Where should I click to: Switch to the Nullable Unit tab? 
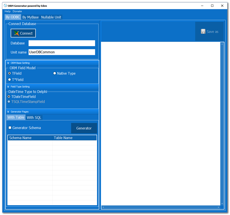click(51, 17)
